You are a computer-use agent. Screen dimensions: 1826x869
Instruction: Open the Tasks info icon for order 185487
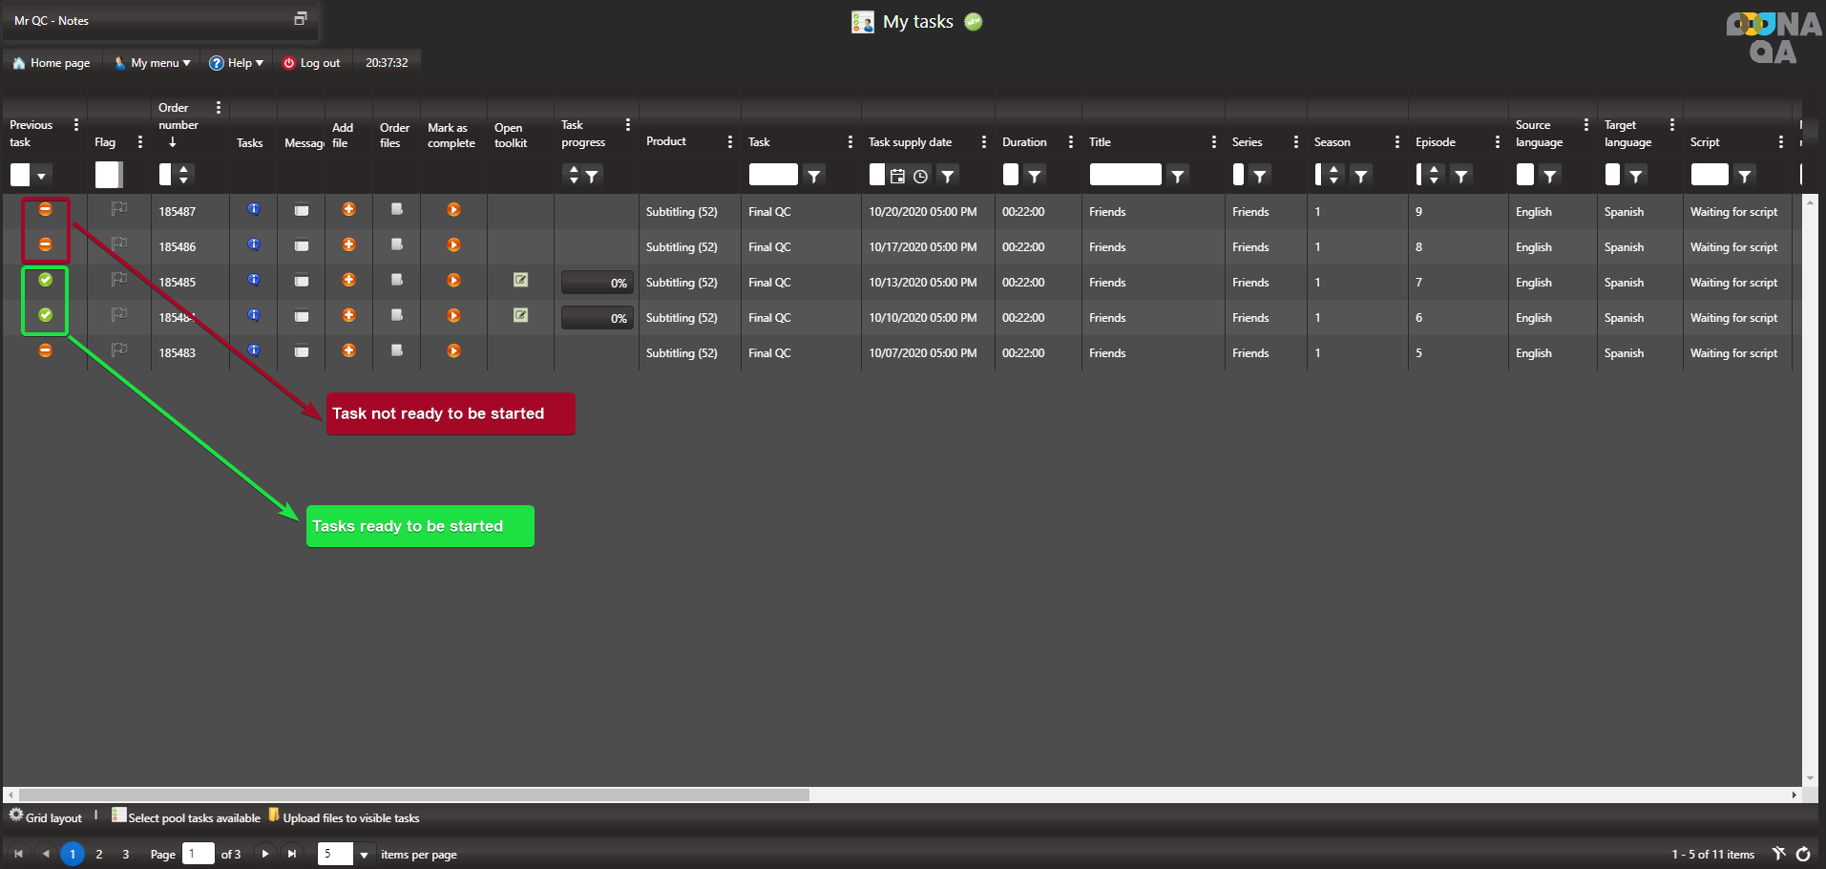pos(253,209)
